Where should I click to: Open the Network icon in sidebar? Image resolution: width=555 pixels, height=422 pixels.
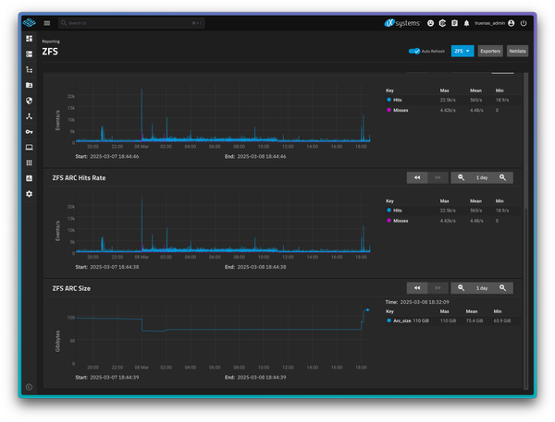(29, 116)
